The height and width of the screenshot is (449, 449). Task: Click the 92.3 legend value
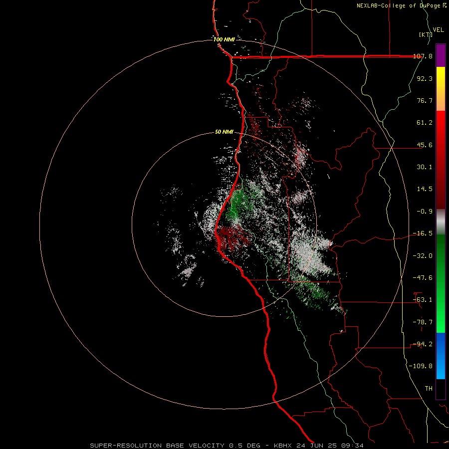pos(425,78)
